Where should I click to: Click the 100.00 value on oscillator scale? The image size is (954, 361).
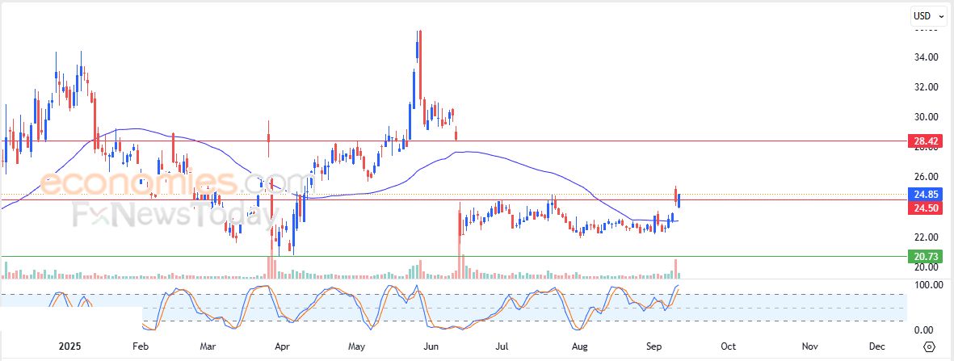[922, 285]
